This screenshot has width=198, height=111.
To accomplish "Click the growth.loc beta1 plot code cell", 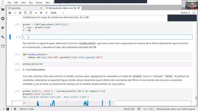I will pyautogui.click(x=107, y=94).
